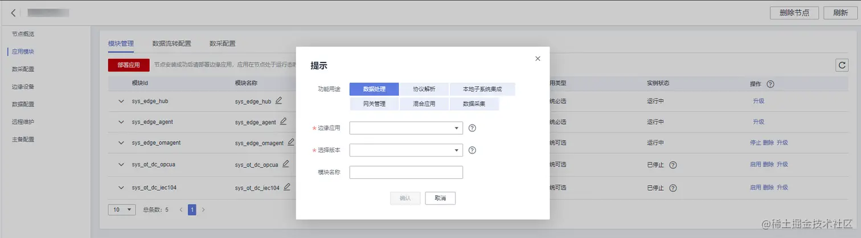Click the 删除节点 button
861x238 pixels.
[794, 13]
